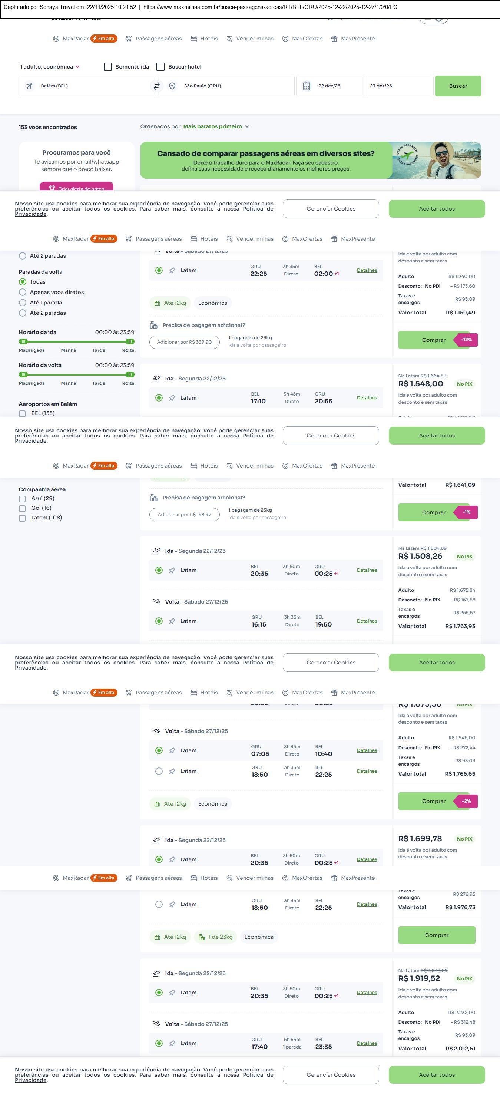Filter by Azul airline checkbox
Image resolution: width=500 pixels, height=1093 pixels.
(23, 499)
